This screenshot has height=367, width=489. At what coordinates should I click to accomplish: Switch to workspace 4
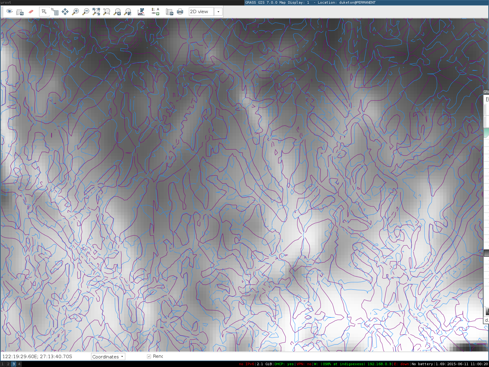(x=19, y=364)
